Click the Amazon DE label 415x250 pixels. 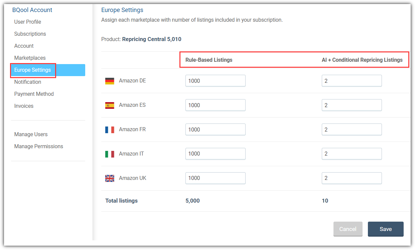coord(132,81)
